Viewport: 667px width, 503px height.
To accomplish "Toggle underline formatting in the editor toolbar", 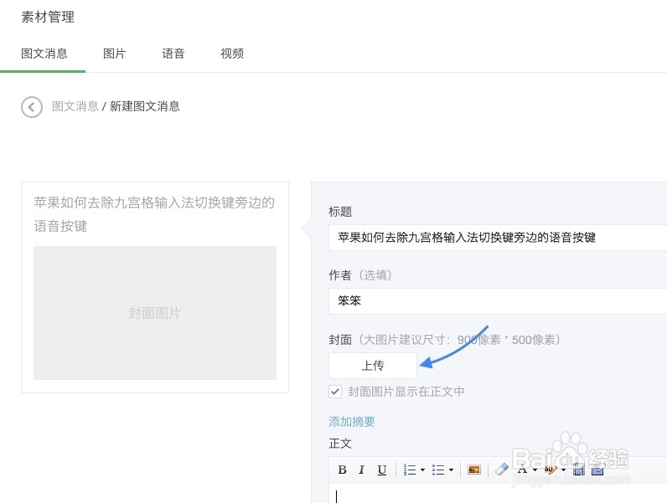I will coord(381,470).
